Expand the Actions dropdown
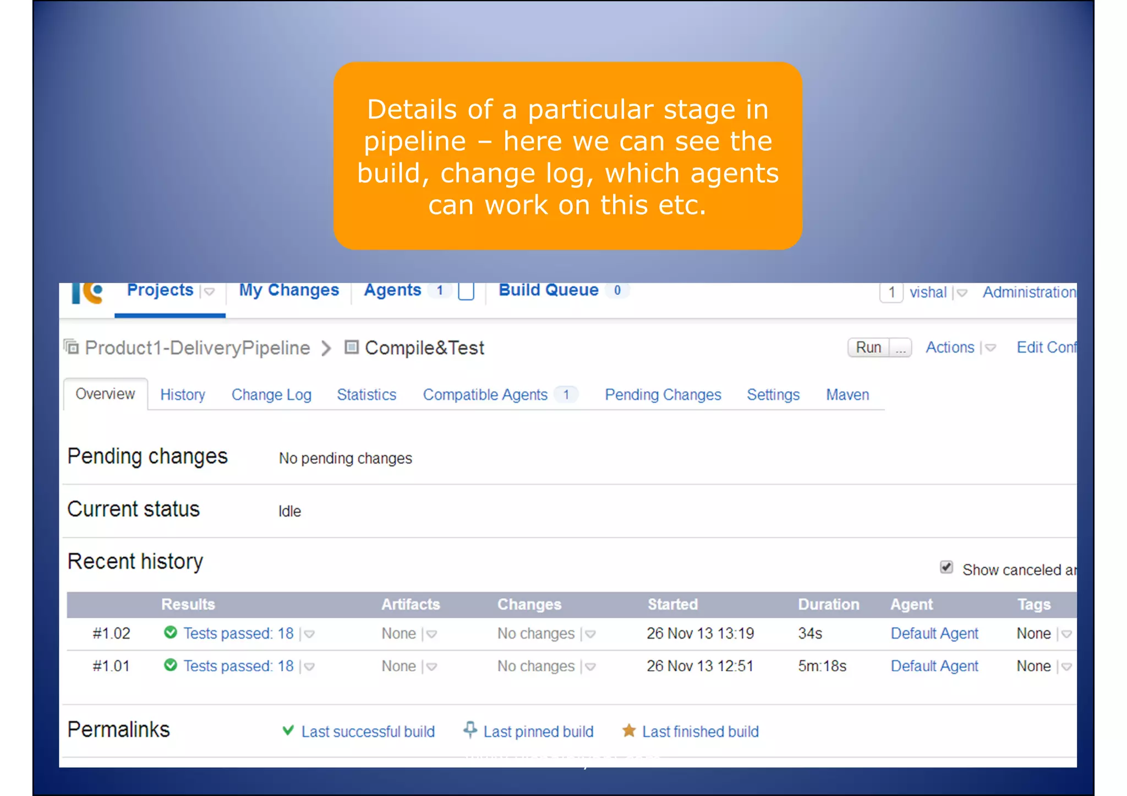The width and height of the screenshot is (1127, 796). tap(991, 348)
